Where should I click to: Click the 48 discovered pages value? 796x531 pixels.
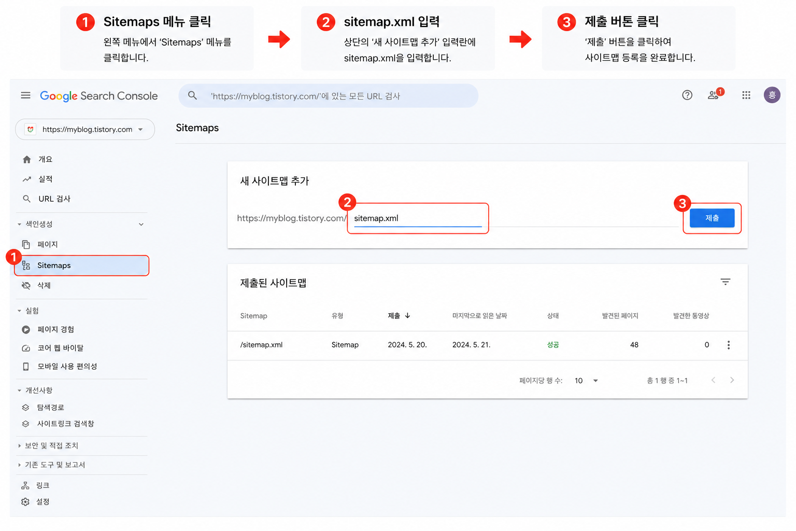(634, 345)
